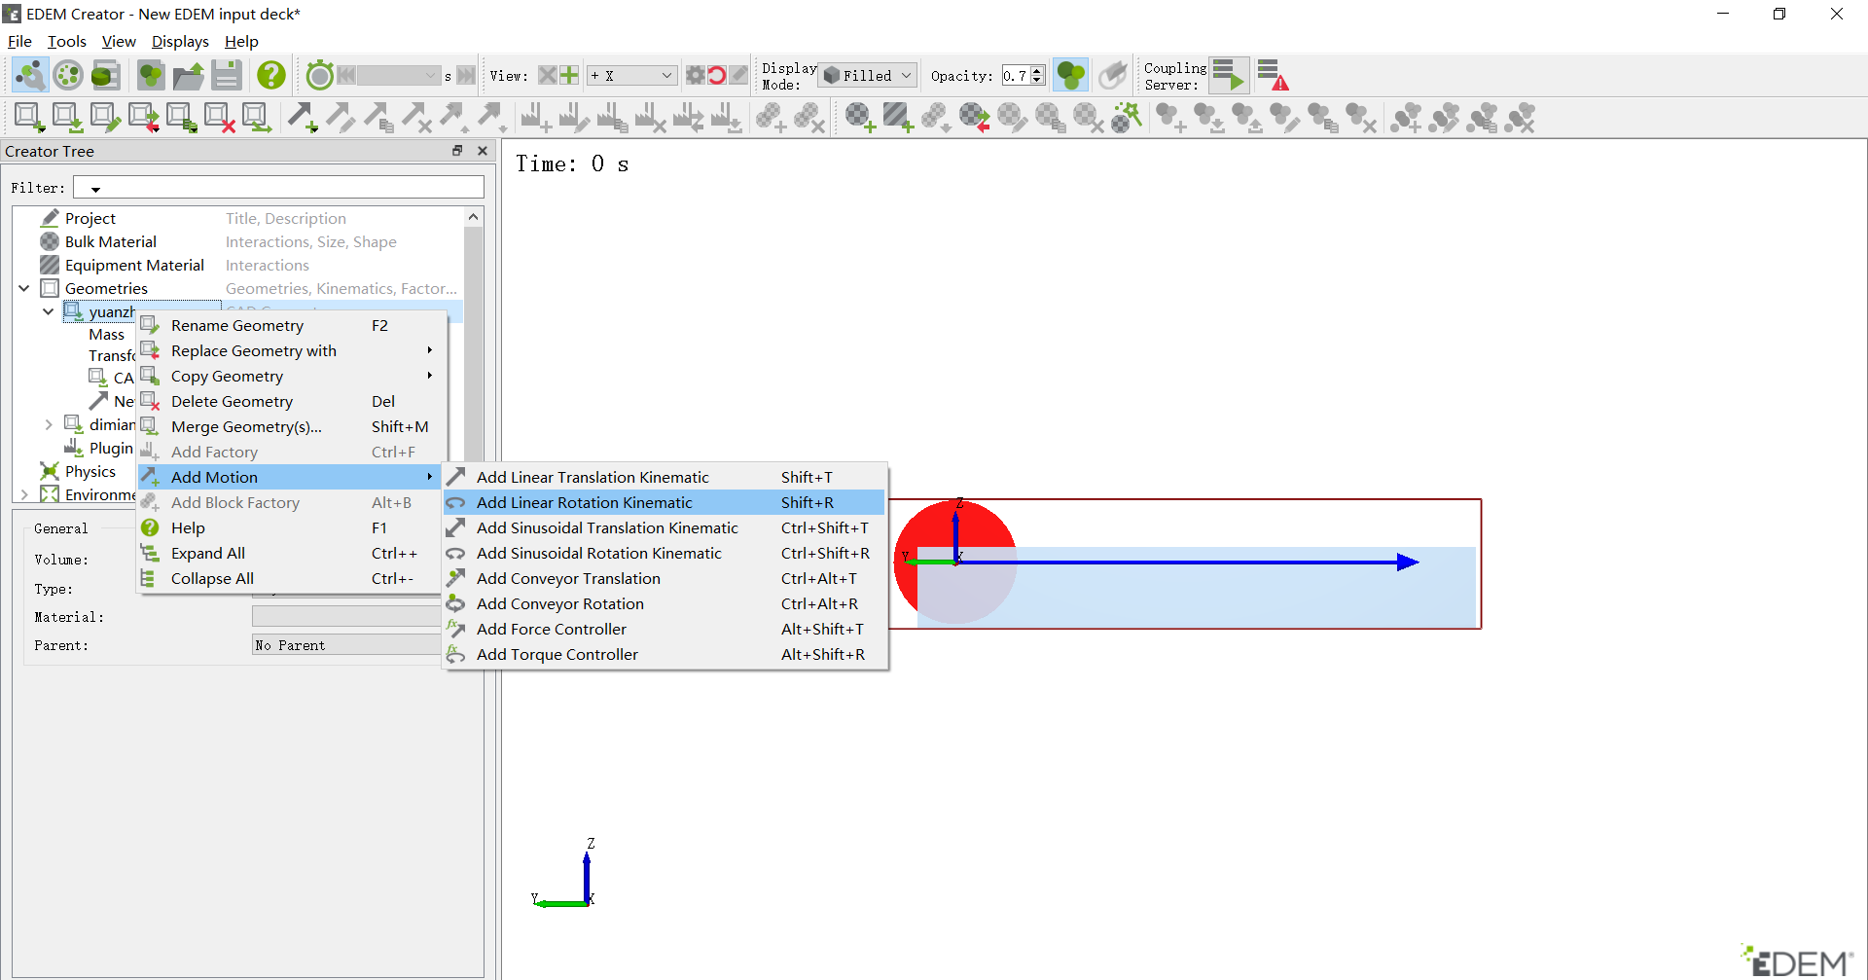Open the view direction + X dropdown
The image size is (1868, 980).
[631, 75]
